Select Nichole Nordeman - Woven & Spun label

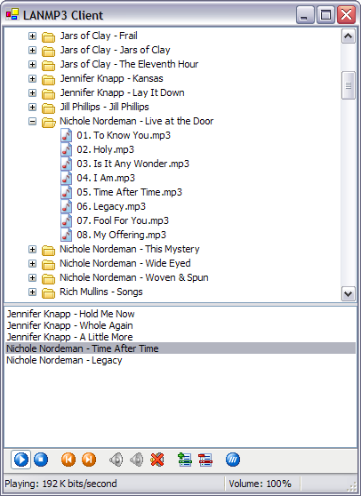(x=134, y=277)
